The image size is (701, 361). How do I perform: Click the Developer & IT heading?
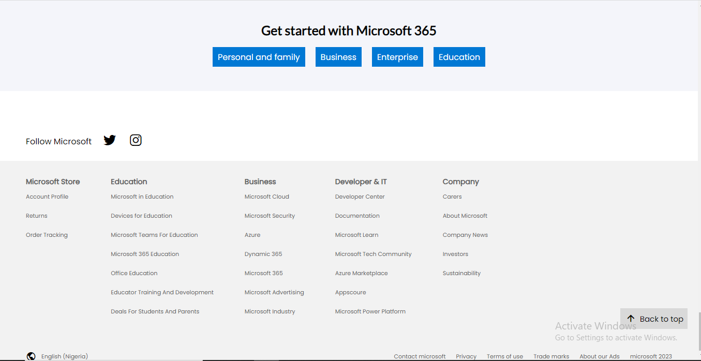(361, 182)
